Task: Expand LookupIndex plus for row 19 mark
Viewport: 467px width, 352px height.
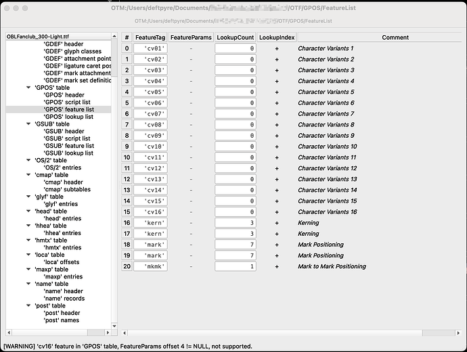Action: point(277,255)
